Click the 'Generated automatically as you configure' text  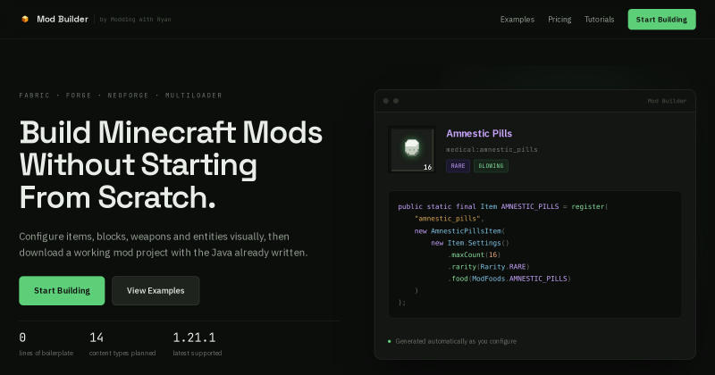click(456, 341)
